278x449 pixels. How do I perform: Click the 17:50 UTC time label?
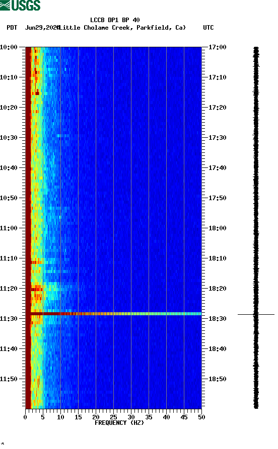(x=218, y=198)
